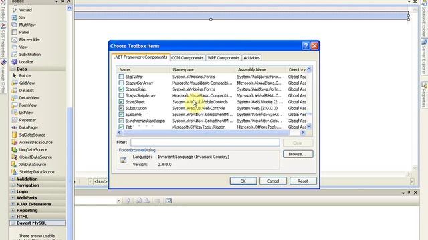428x240 pixels.
Task: Pick the DataPager control icon
Action: 15,127
